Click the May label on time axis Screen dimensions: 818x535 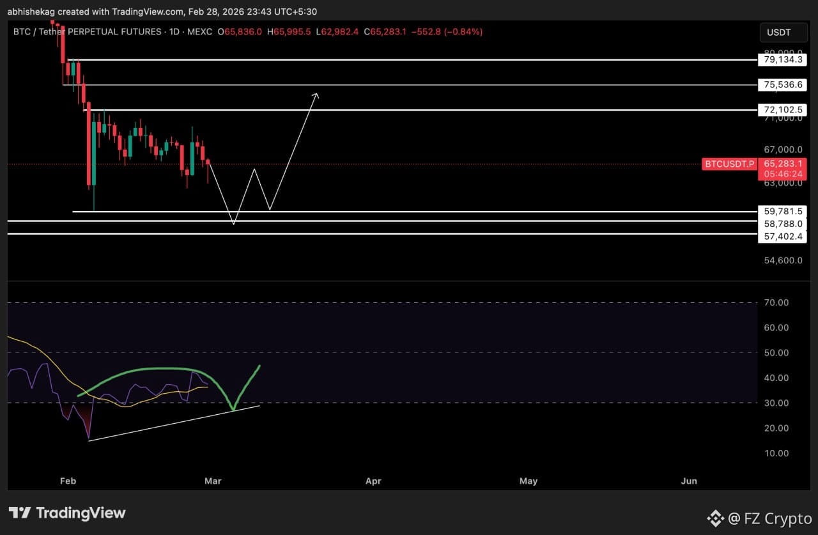pos(529,481)
